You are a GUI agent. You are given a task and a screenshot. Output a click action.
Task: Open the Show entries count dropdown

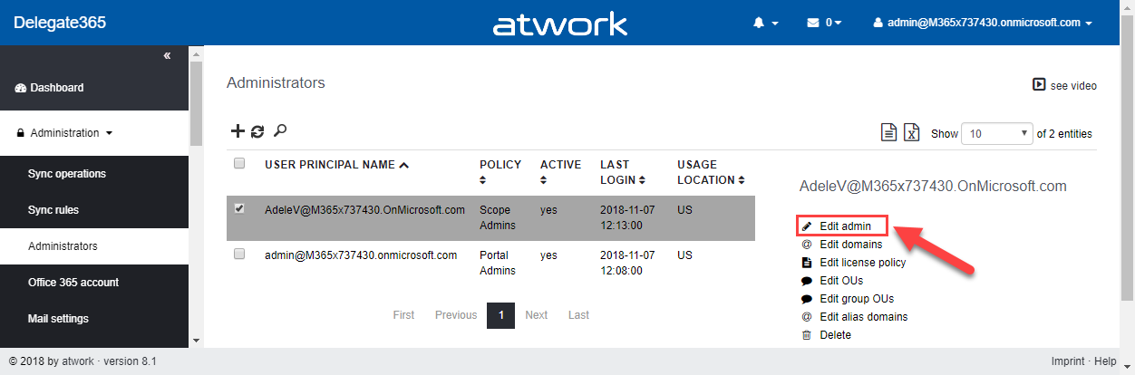[x=997, y=133]
